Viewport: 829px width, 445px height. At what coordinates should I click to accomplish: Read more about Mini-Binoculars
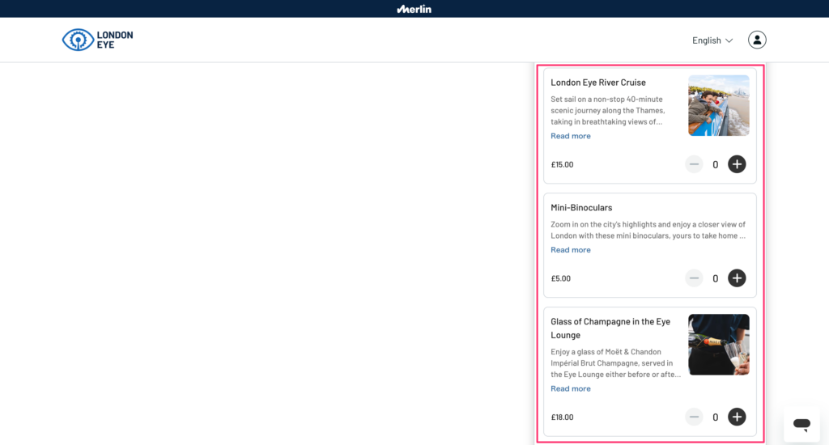[571, 249]
